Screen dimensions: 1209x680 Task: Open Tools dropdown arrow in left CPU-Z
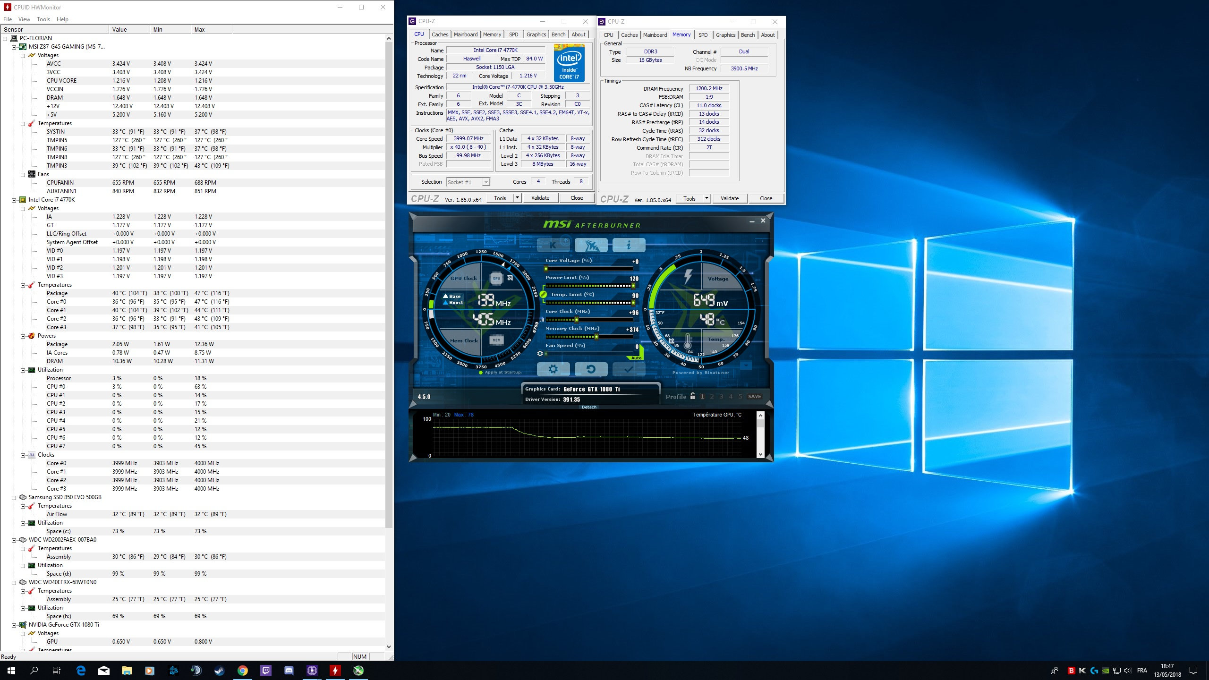click(x=517, y=198)
